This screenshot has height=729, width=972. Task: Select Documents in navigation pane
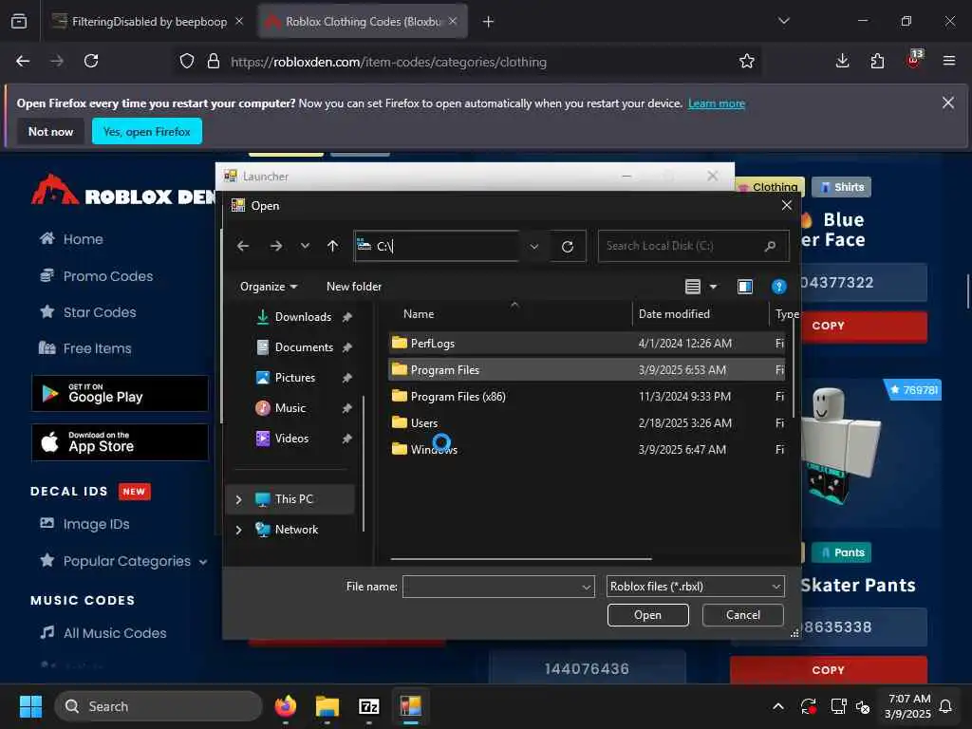(x=304, y=347)
